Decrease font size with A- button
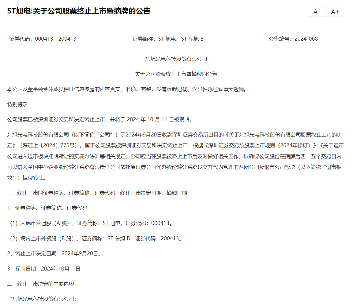This screenshot has height=305, width=353. point(317,11)
